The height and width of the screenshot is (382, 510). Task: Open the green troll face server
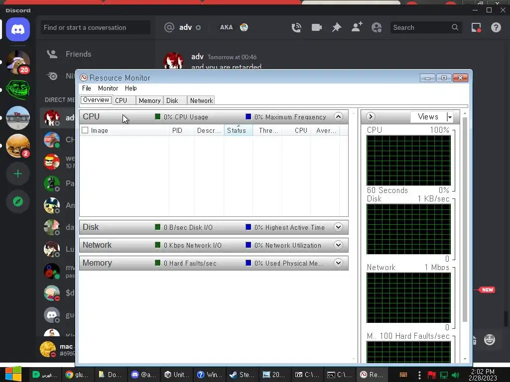coord(18,90)
